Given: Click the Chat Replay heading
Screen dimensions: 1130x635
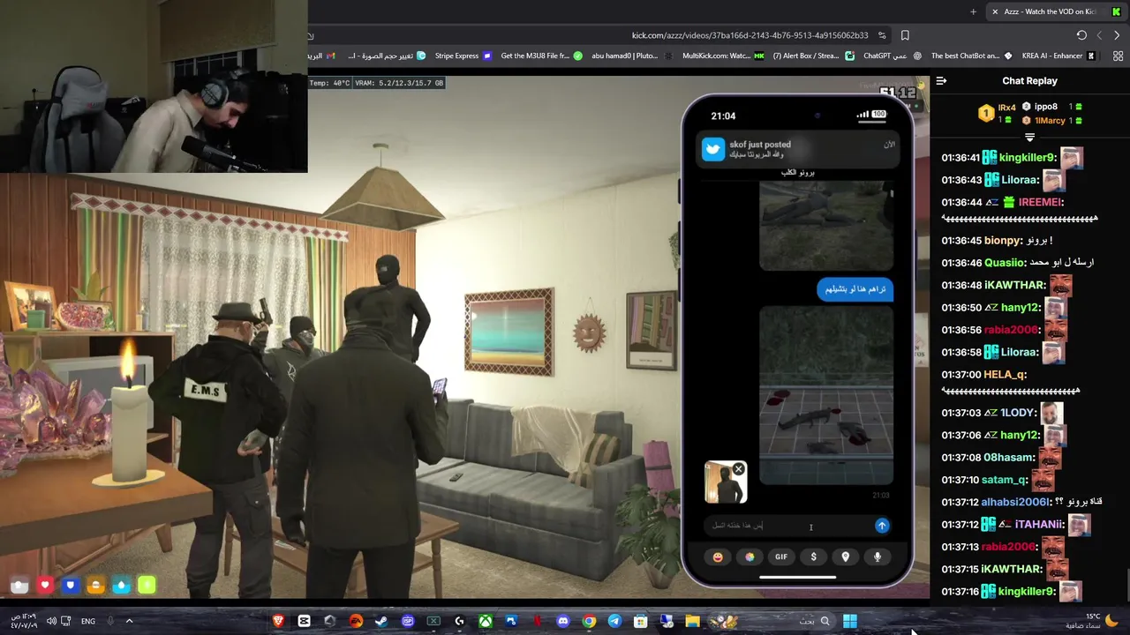Looking at the screenshot, I should [x=1029, y=81].
